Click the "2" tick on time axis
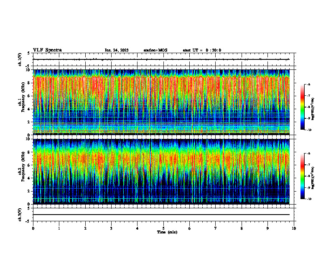The image size is (331, 256). coord(85,228)
